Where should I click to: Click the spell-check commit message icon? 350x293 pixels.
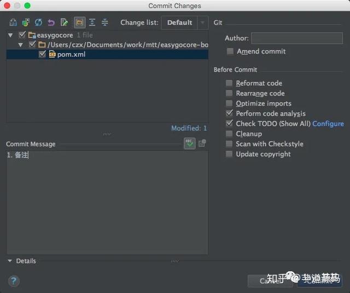click(190, 143)
